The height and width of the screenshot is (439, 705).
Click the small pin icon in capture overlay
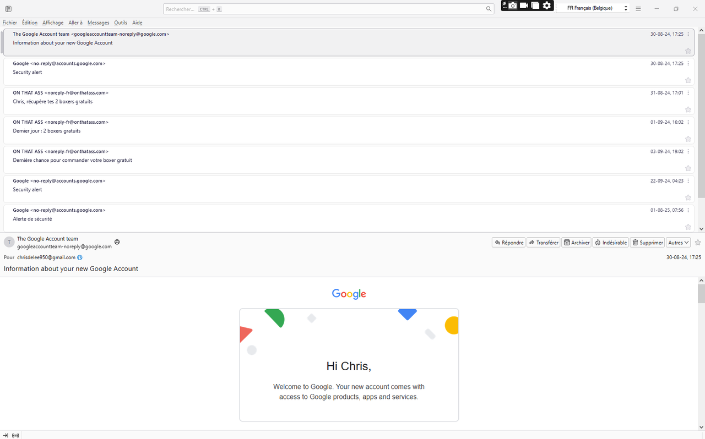point(505,4)
